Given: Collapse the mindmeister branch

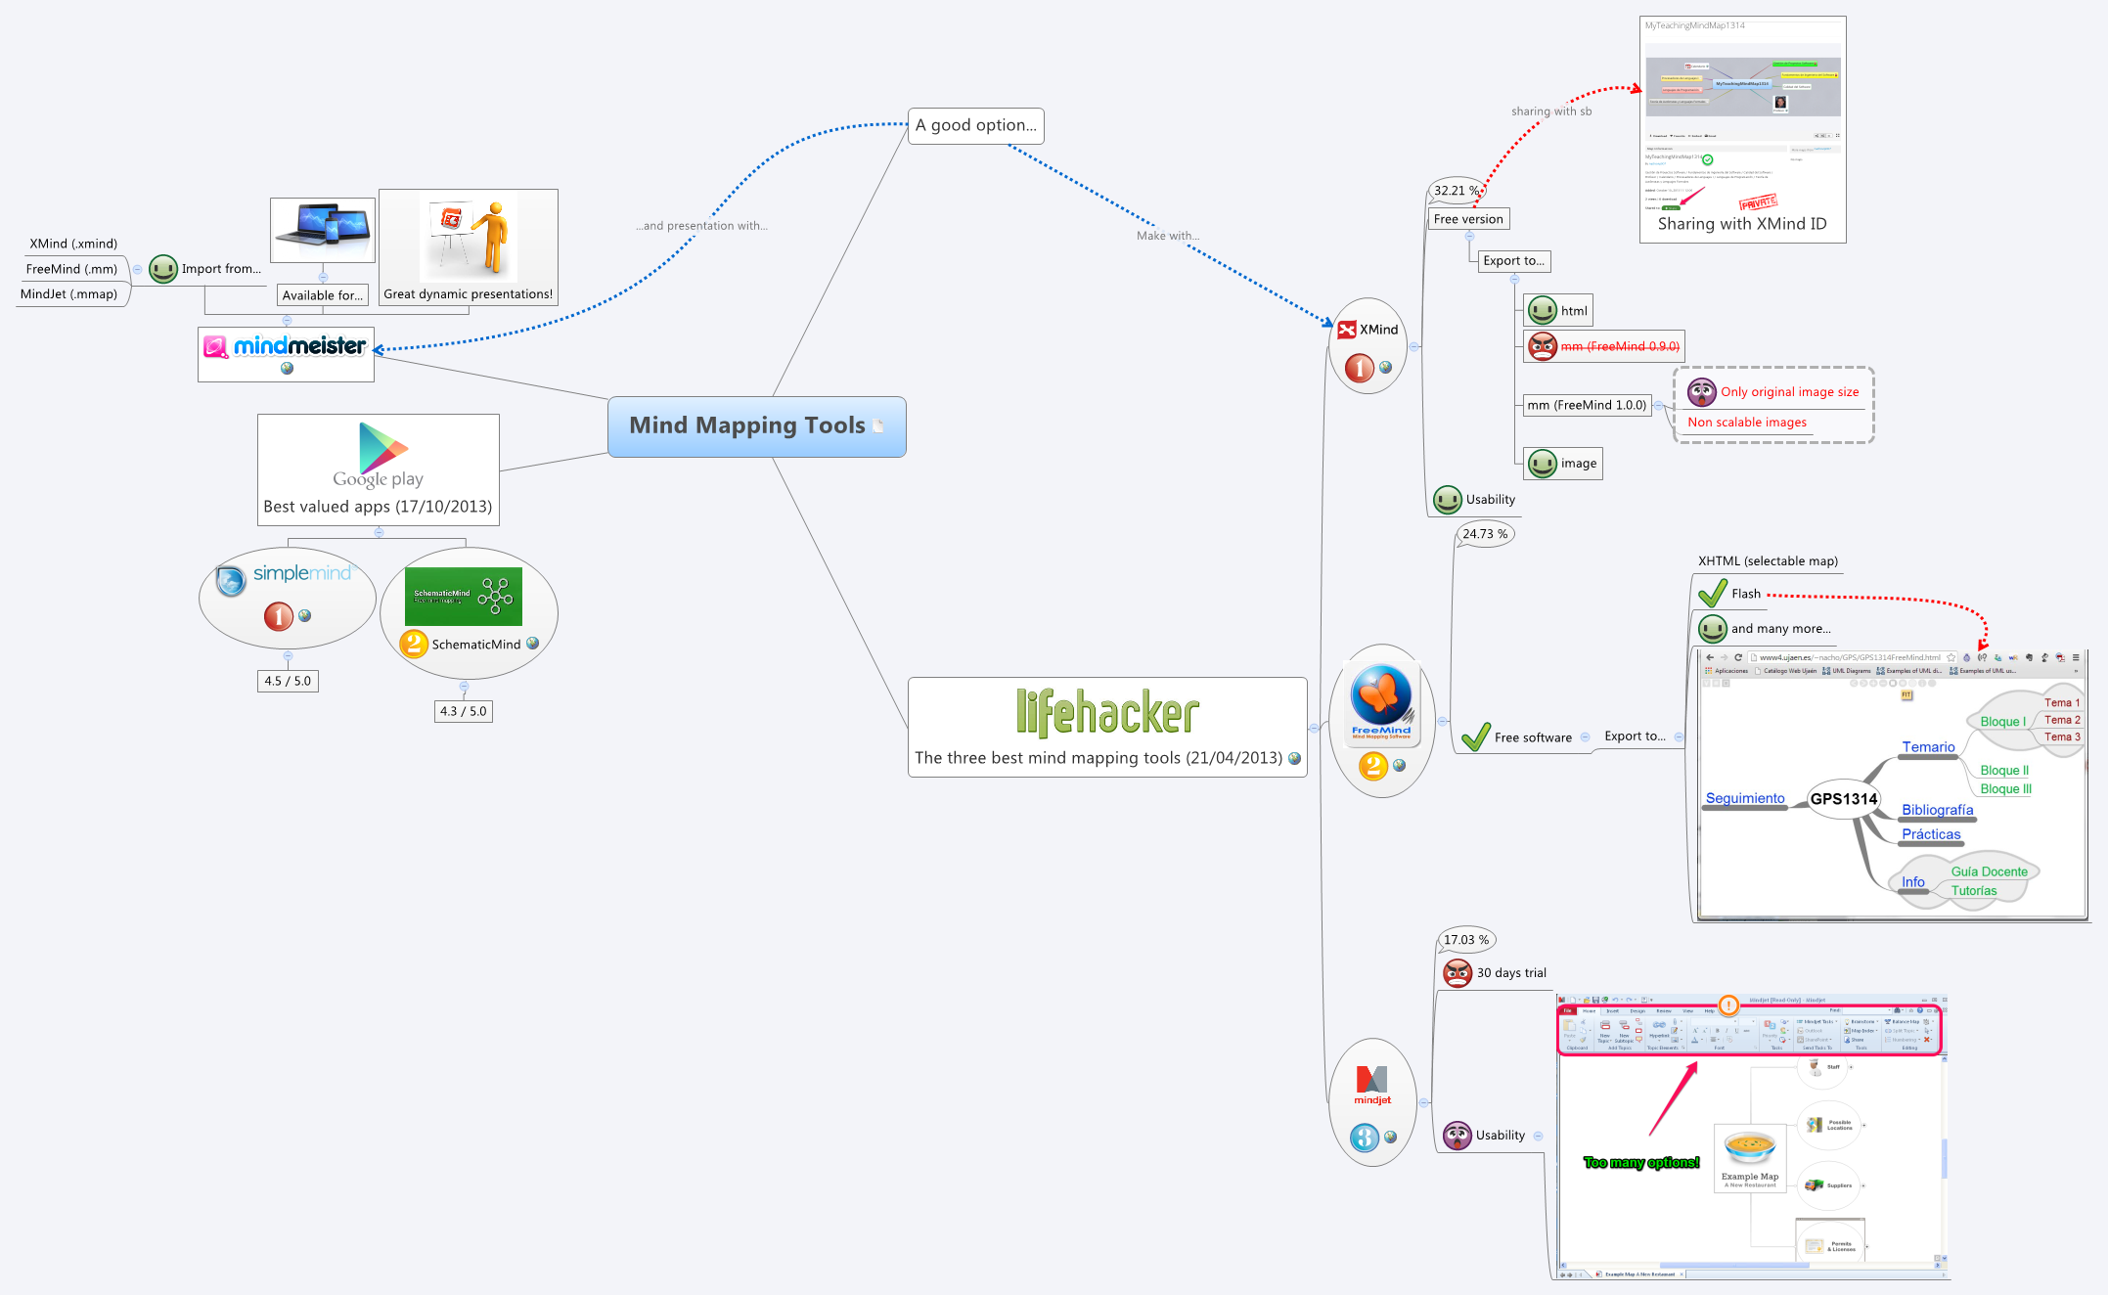Looking at the screenshot, I should click(287, 321).
